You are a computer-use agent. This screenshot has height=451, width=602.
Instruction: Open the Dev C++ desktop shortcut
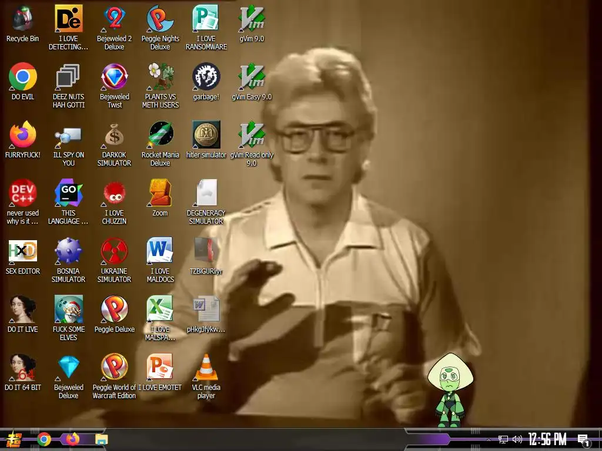[23, 193]
